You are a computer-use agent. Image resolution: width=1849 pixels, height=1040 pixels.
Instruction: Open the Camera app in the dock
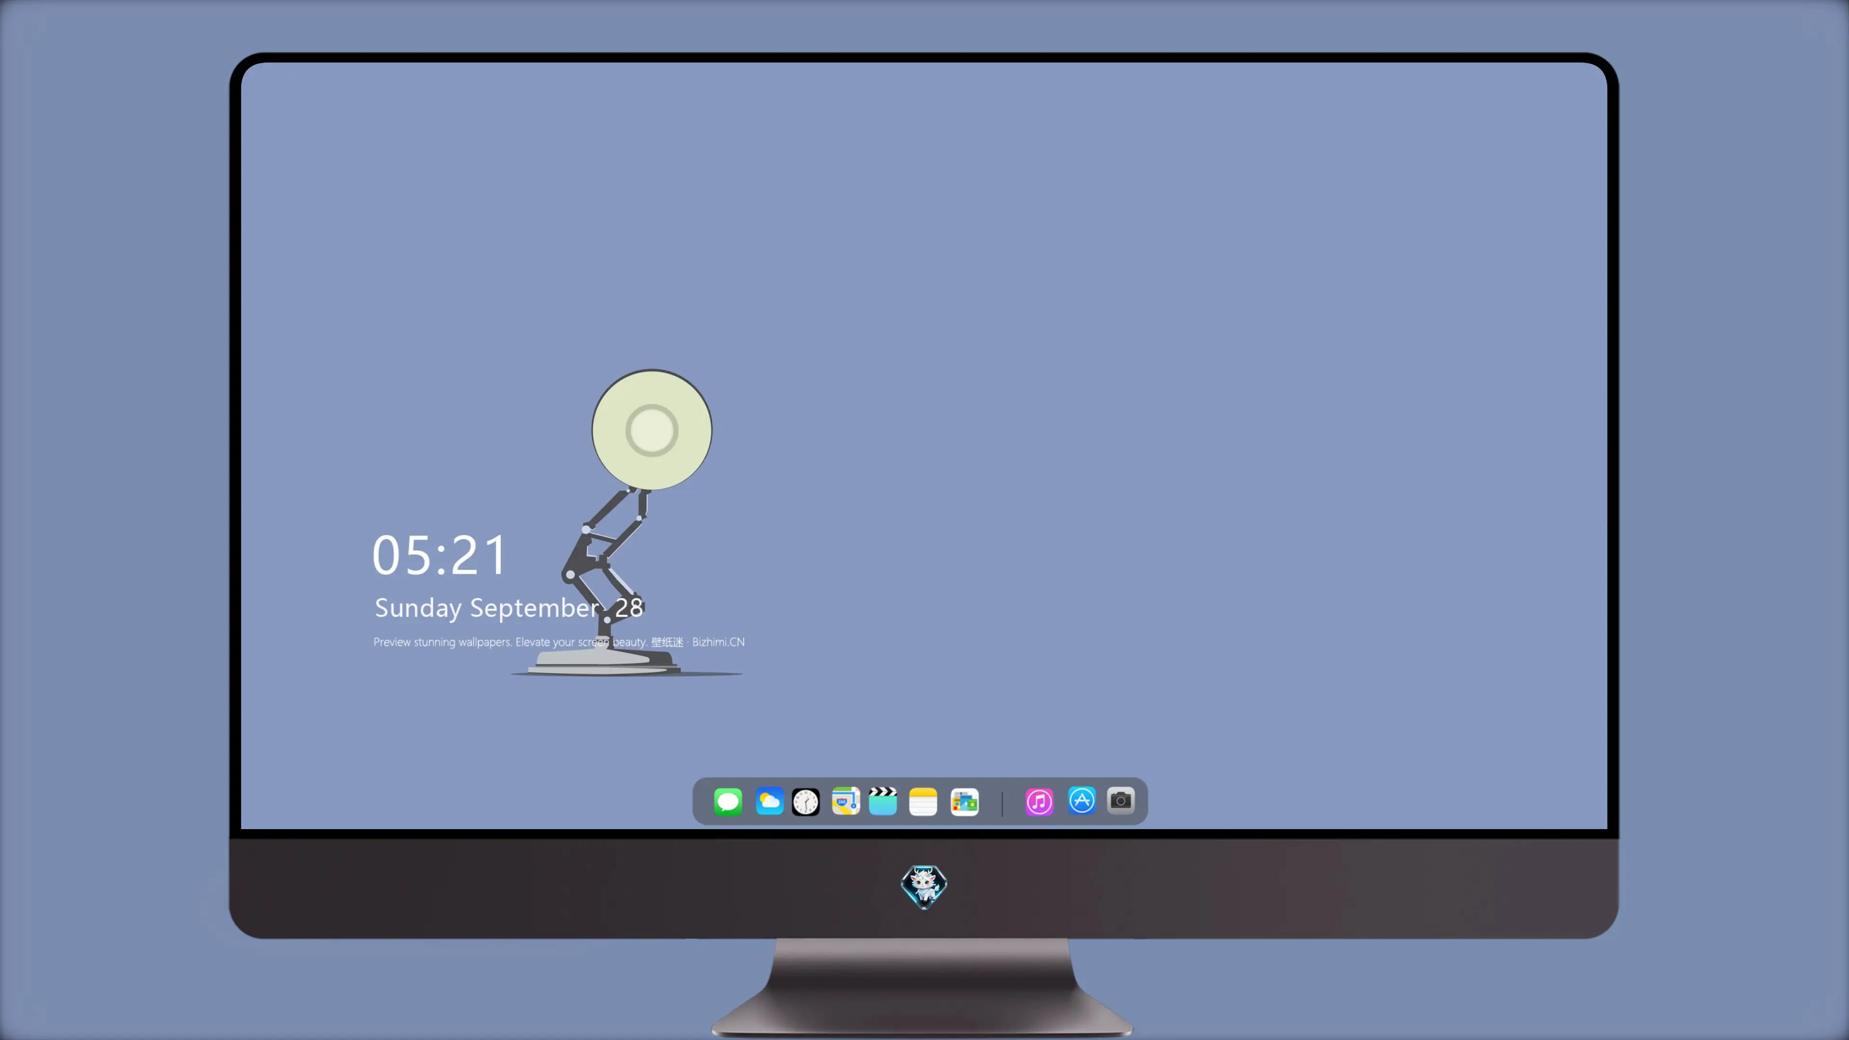click(1120, 800)
